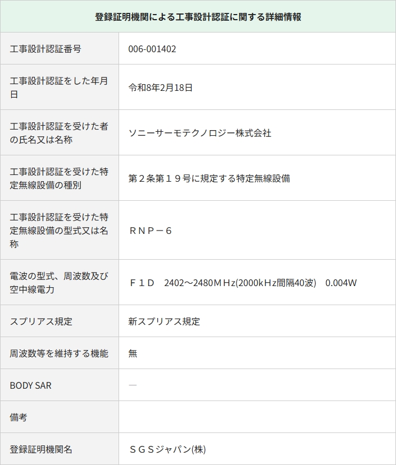This screenshot has height=465, width=396.
Task: Click the 登録証明機関名 row label
Action: [41, 450]
